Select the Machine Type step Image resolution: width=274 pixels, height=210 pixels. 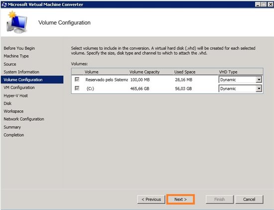[16, 56]
